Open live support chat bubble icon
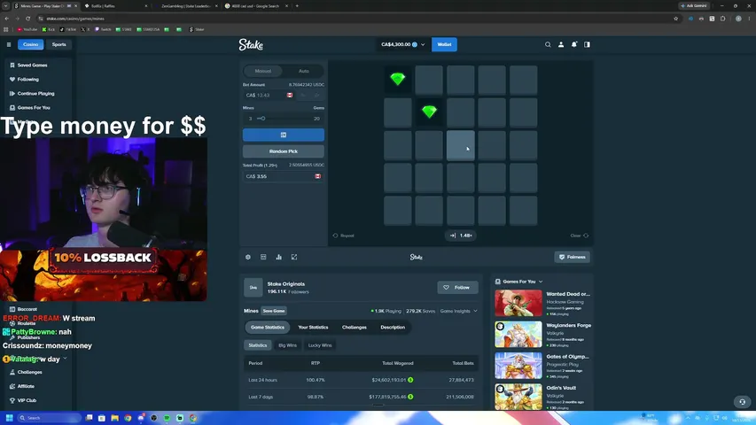This screenshot has height=425, width=756. pos(742,401)
